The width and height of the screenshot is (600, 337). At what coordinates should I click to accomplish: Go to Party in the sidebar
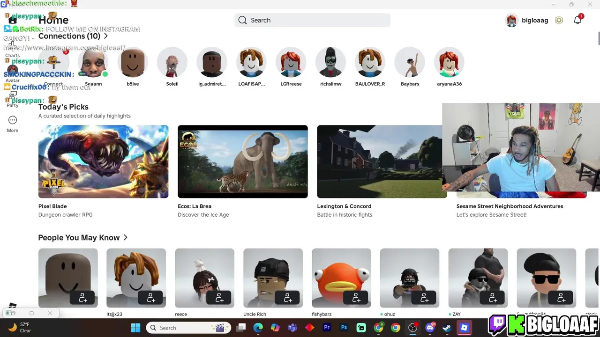coord(12,100)
